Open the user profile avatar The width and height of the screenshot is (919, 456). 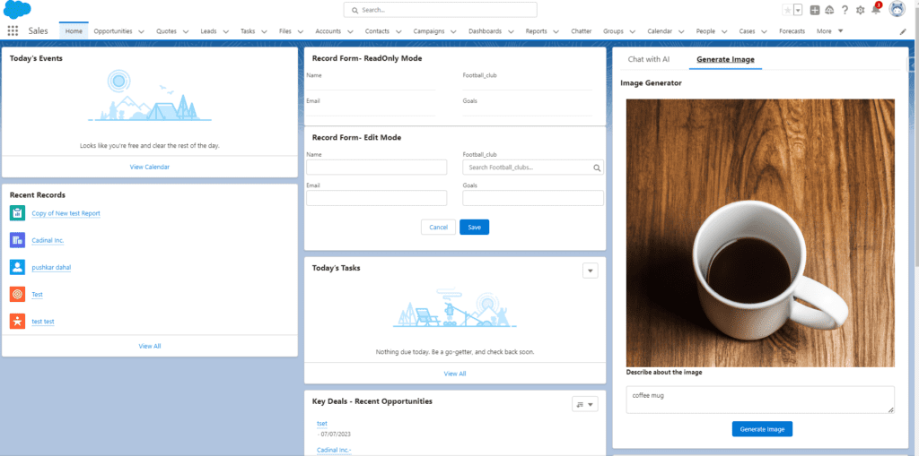[x=897, y=10]
